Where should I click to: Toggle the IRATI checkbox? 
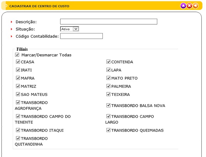(18, 70)
